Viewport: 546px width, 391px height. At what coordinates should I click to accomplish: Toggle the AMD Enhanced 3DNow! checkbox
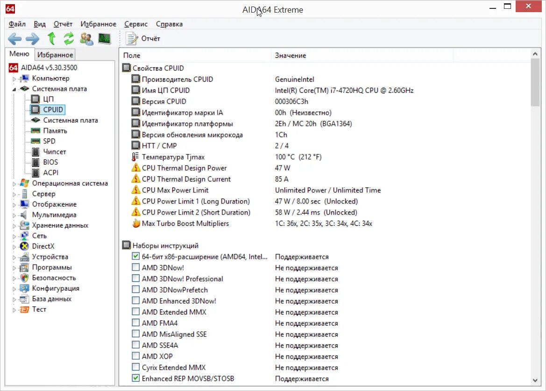(136, 300)
